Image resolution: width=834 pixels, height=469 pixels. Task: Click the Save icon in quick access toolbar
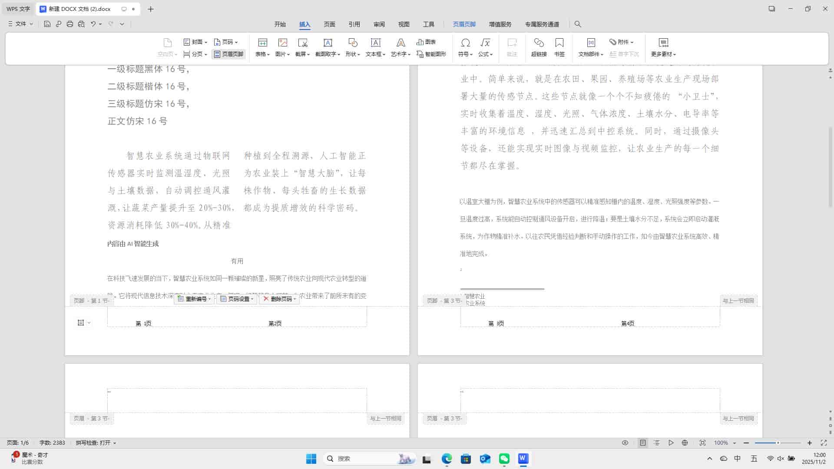point(47,24)
